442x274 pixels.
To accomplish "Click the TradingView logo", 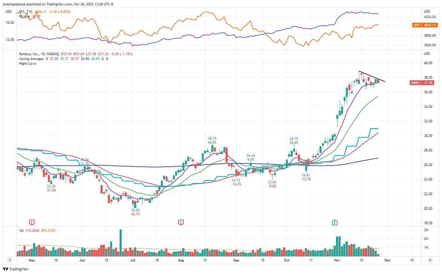I will (x=16, y=269).
